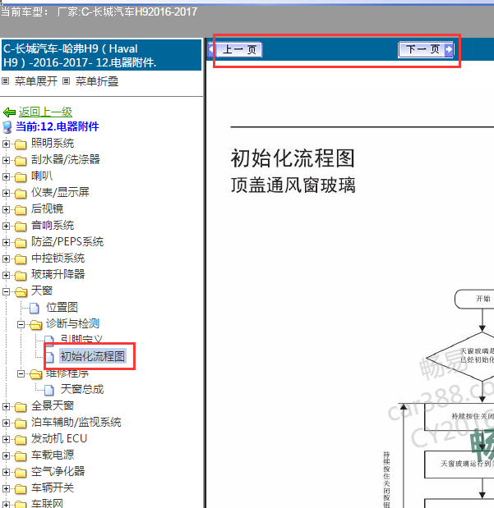Expand the 玻璃升降器 tree node
This screenshot has width=494, height=508.
6,275
